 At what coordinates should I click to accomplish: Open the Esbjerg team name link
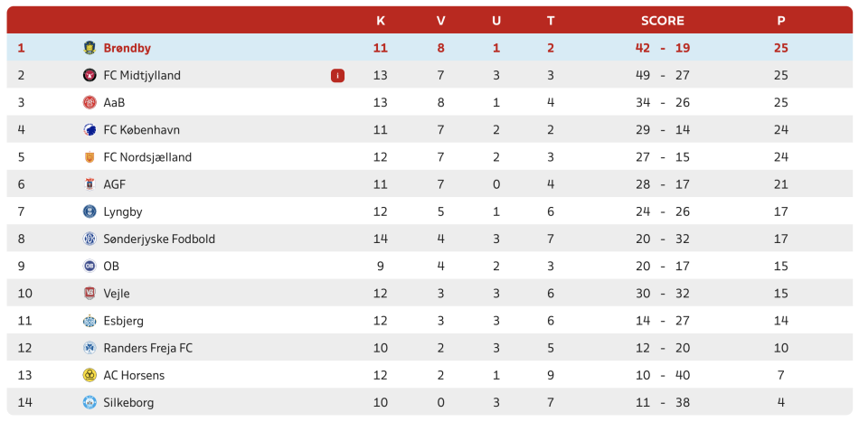pyautogui.click(x=124, y=321)
